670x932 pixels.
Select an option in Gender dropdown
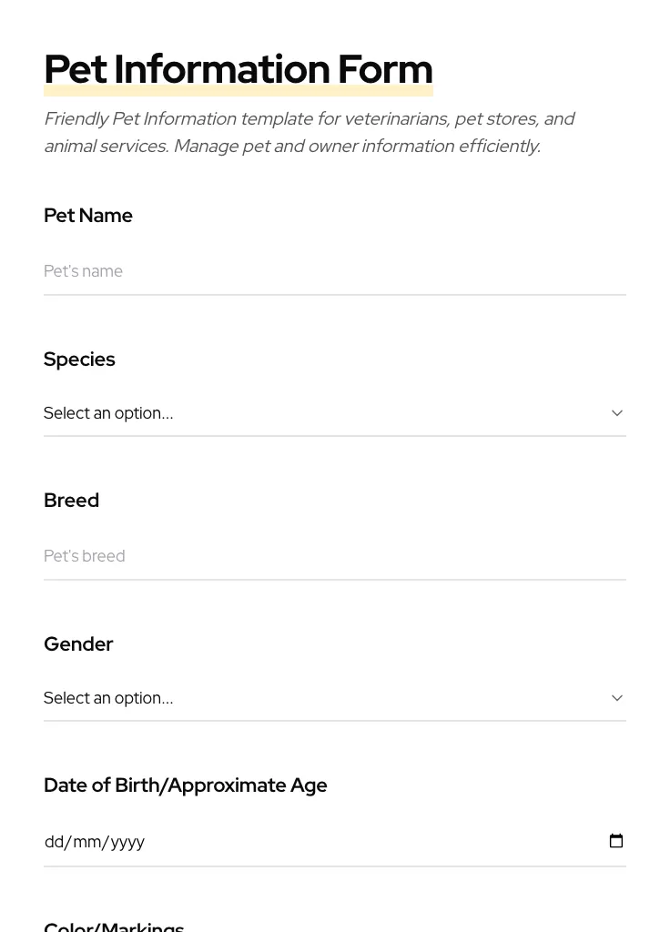(x=335, y=698)
